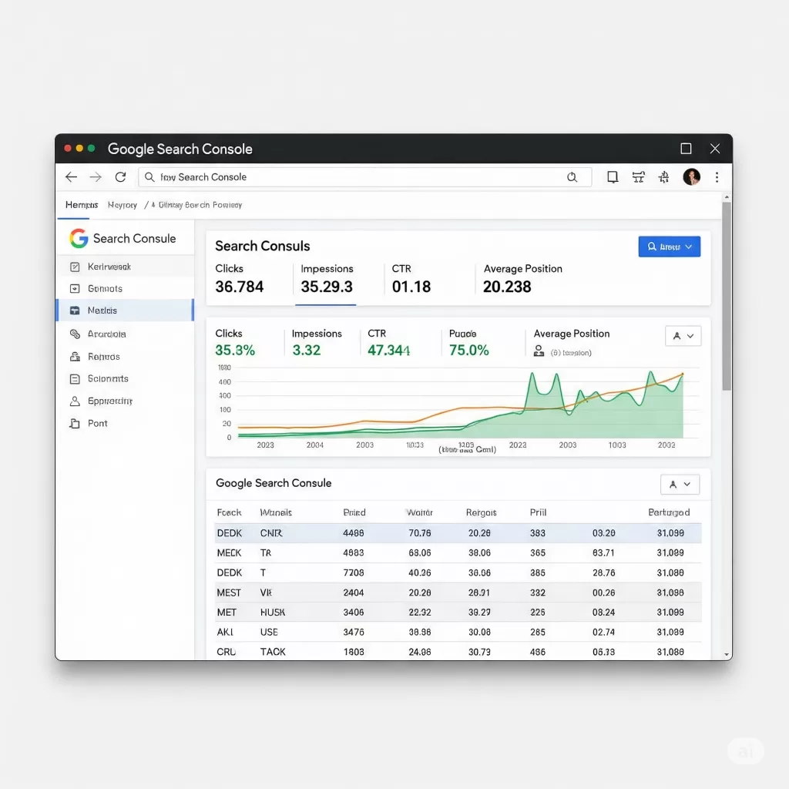
Task: Click the Pont sidebar item icon
Action: [x=75, y=423]
